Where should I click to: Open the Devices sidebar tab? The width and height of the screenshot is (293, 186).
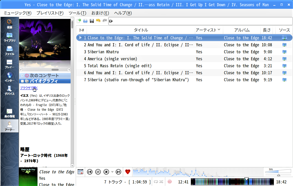[10, 91]
